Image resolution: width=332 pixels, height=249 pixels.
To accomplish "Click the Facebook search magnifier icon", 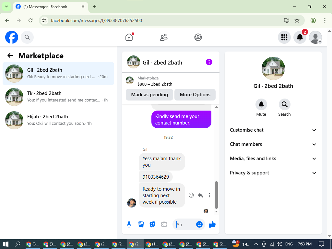I will point(27,37).
